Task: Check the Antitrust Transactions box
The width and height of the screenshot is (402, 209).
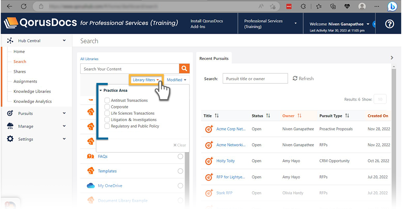Action: [107, 100]
